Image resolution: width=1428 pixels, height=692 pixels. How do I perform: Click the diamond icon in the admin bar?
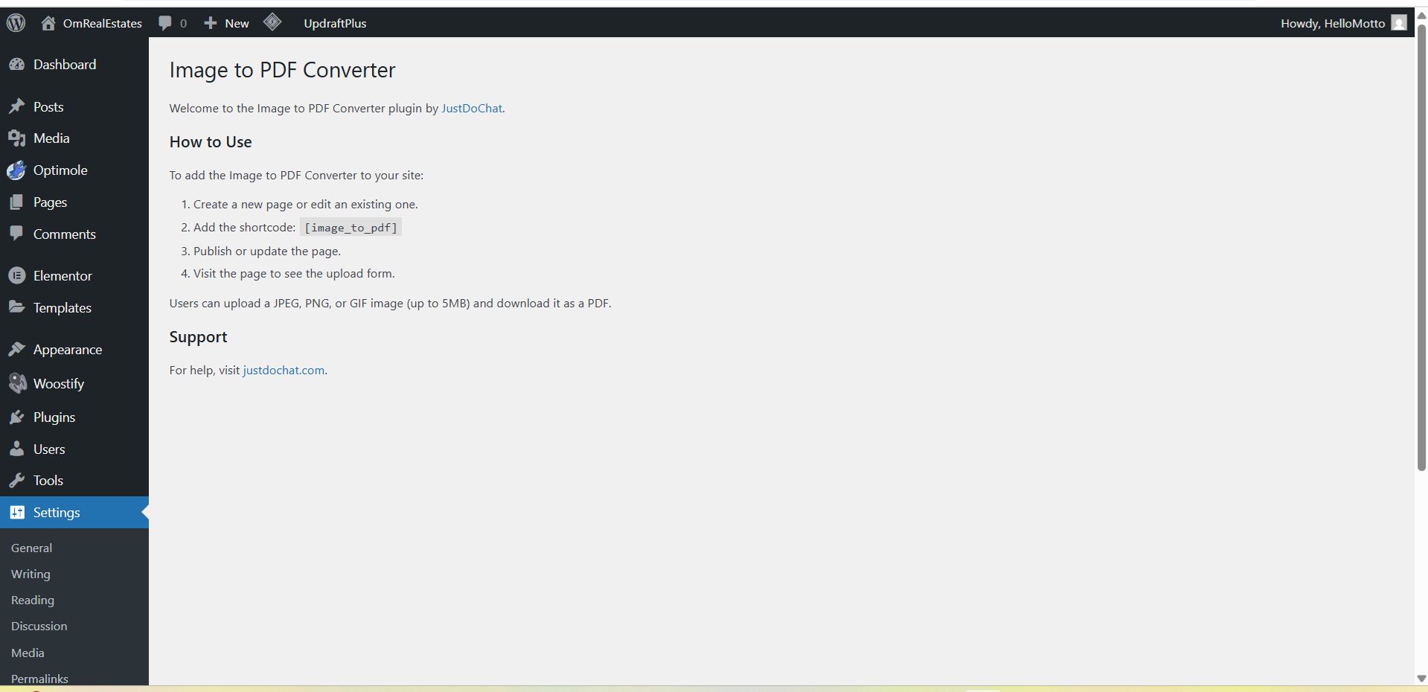pyautogui.click(x=272, y=22)
